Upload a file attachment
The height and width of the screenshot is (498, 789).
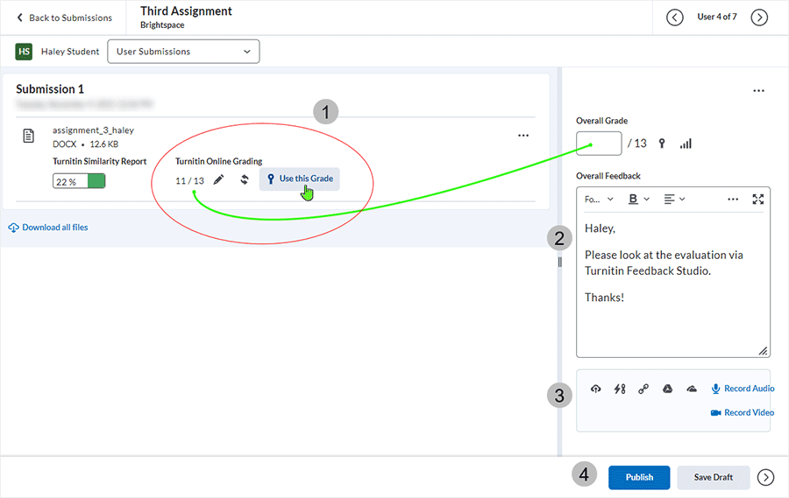(596, 389)
